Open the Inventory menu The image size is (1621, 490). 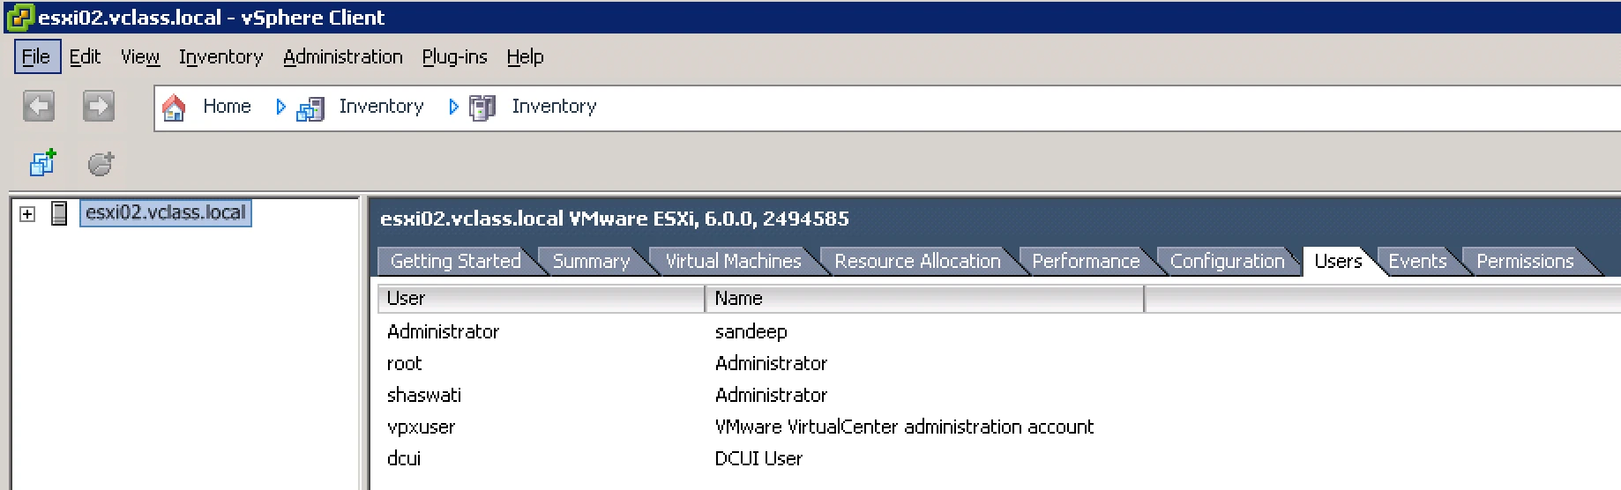(x=220, y=57)
